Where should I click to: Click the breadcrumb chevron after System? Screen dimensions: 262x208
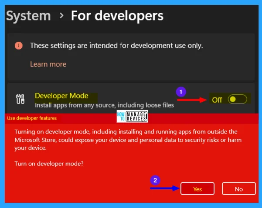[x=61, y=16]
